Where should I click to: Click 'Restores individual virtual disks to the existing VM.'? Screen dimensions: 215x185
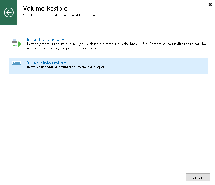(67, 67)
